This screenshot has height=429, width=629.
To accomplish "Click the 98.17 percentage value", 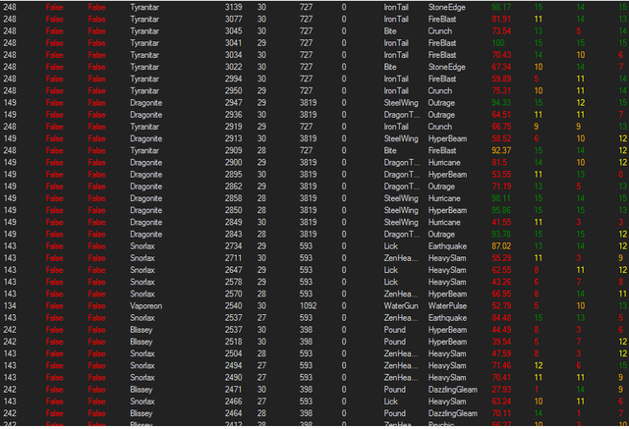I will pos(501,7).
